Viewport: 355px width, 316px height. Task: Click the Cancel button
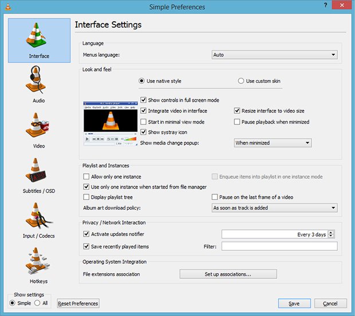pyautogui.click(x=330, y=303)
